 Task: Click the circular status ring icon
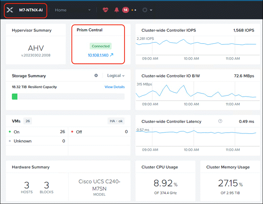[x=145, y=10]
